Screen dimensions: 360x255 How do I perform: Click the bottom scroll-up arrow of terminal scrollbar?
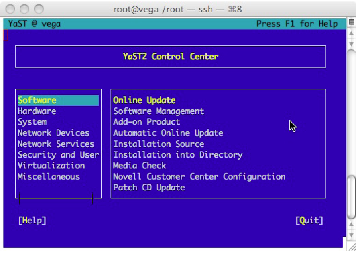pyautogui.click(x=351, y=224)
